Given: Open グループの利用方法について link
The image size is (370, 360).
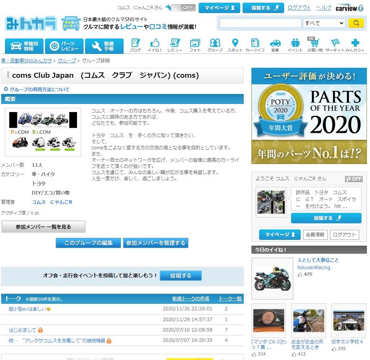Looking at the screenshot, I should tap(39, 89).
